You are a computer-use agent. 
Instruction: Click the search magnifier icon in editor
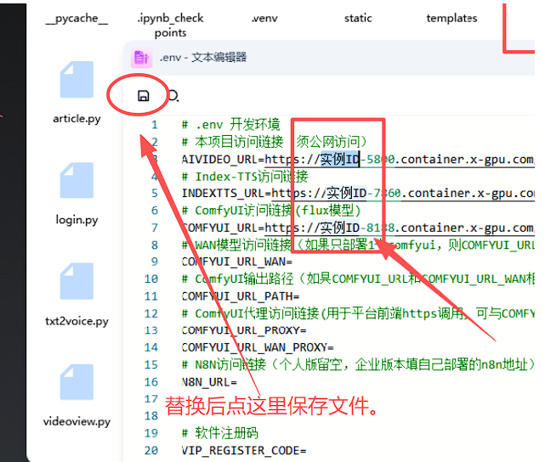173,96
